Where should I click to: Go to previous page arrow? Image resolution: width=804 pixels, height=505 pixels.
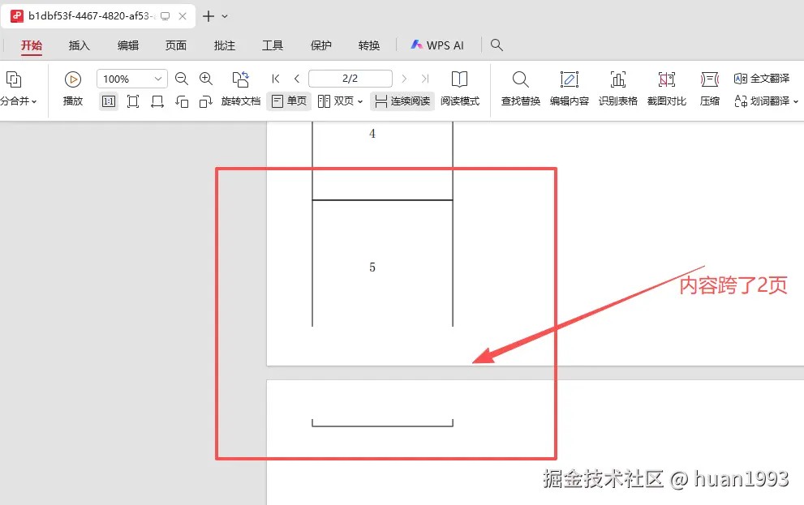(297, 79)
